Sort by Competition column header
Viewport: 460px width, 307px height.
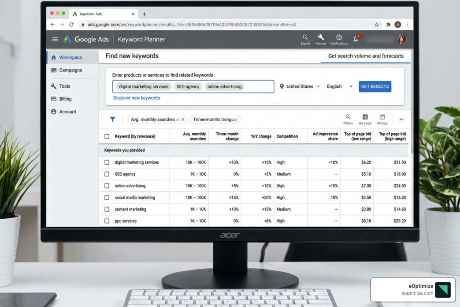pyautogui.click(x=287, y=136)
